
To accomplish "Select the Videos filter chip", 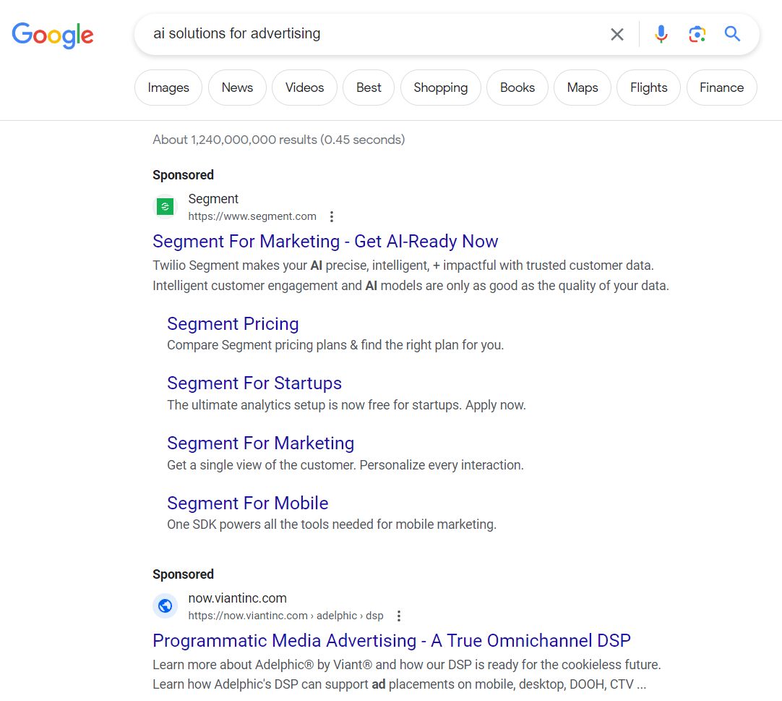I will (x=304, y=88).
